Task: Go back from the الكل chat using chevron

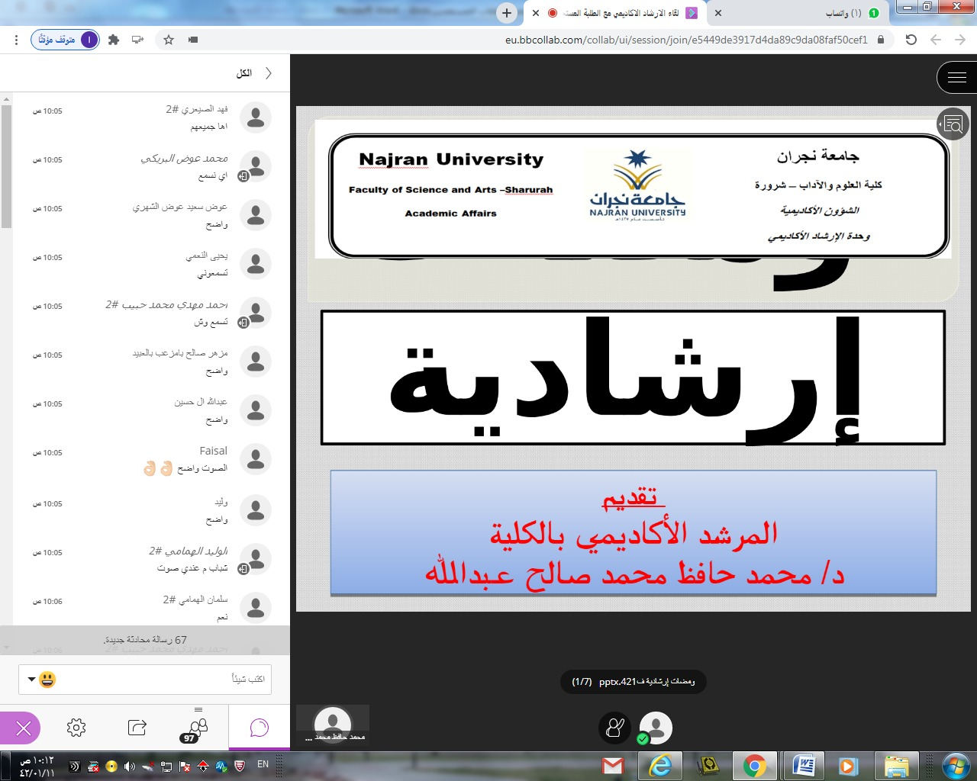Action: pos(269,73)
